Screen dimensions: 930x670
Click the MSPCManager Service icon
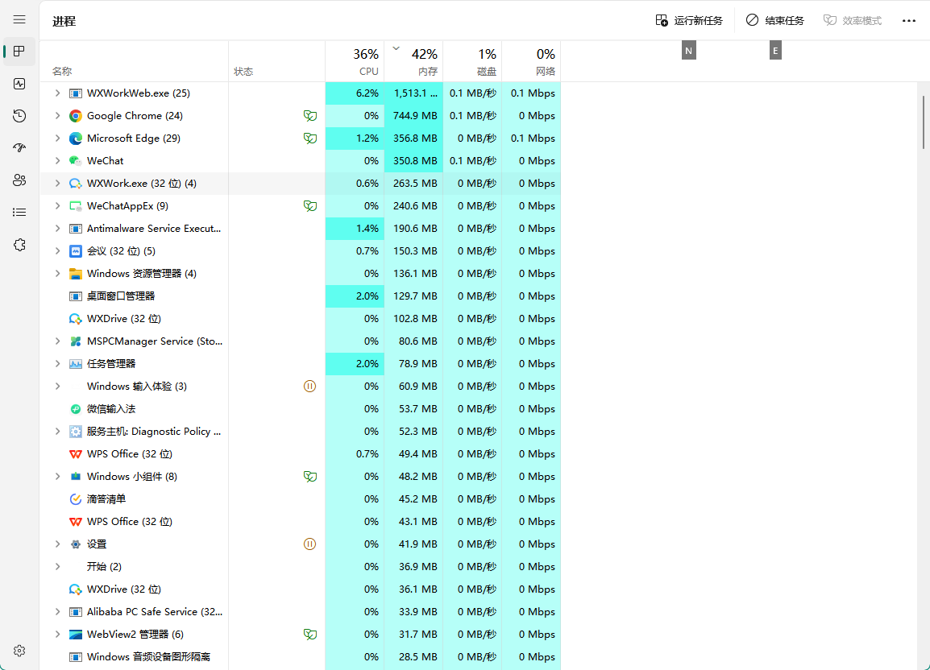click(x=75, y=341)
